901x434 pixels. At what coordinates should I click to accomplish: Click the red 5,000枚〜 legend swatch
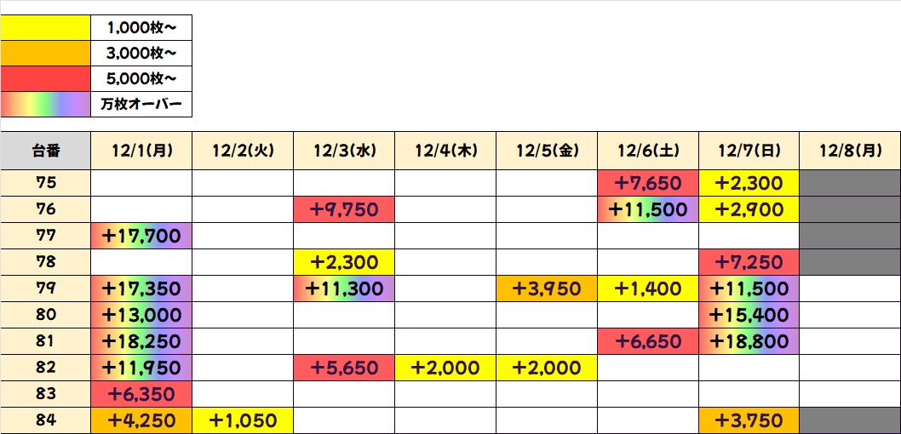(45, 78)
